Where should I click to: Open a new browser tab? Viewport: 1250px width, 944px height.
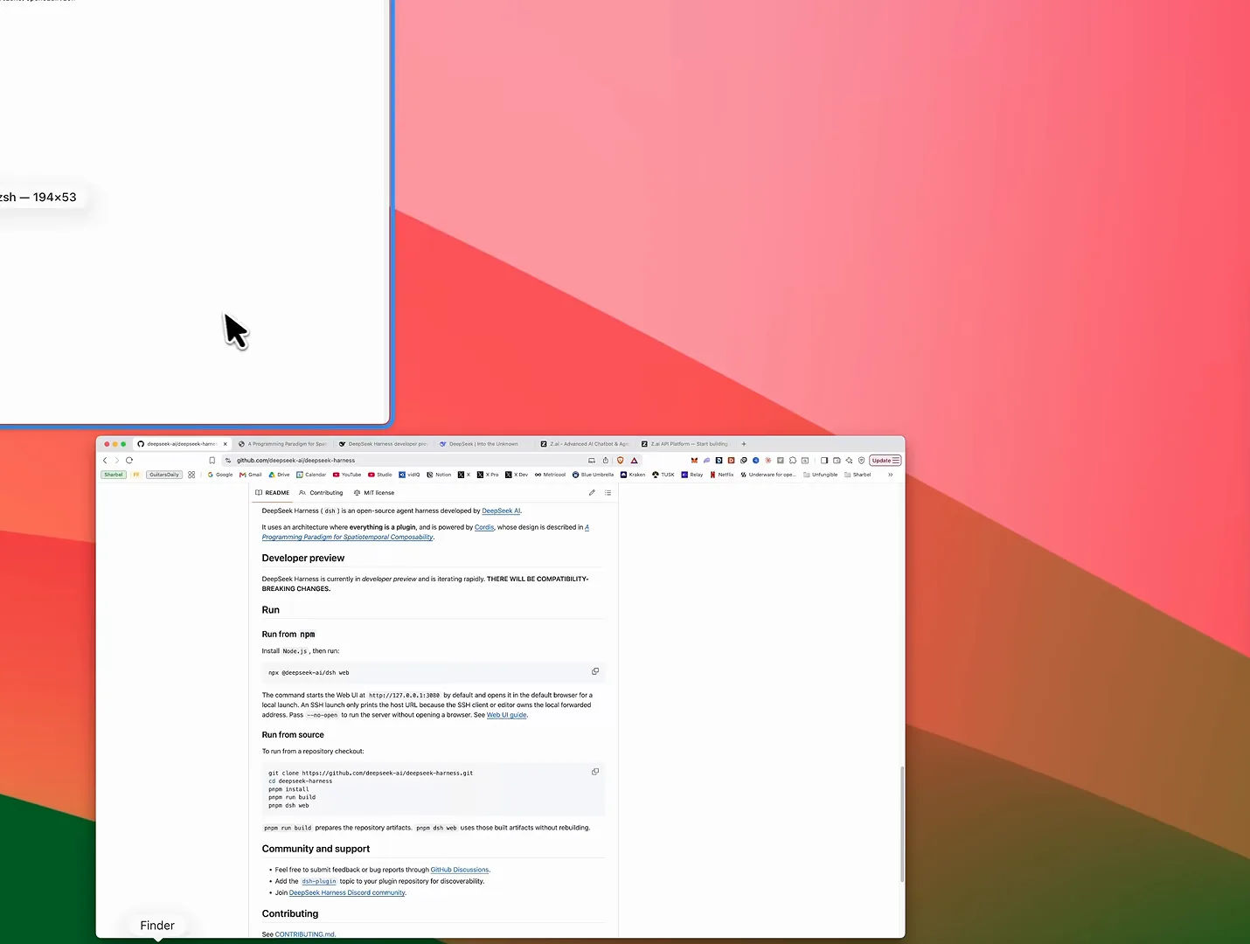(744, 444)
